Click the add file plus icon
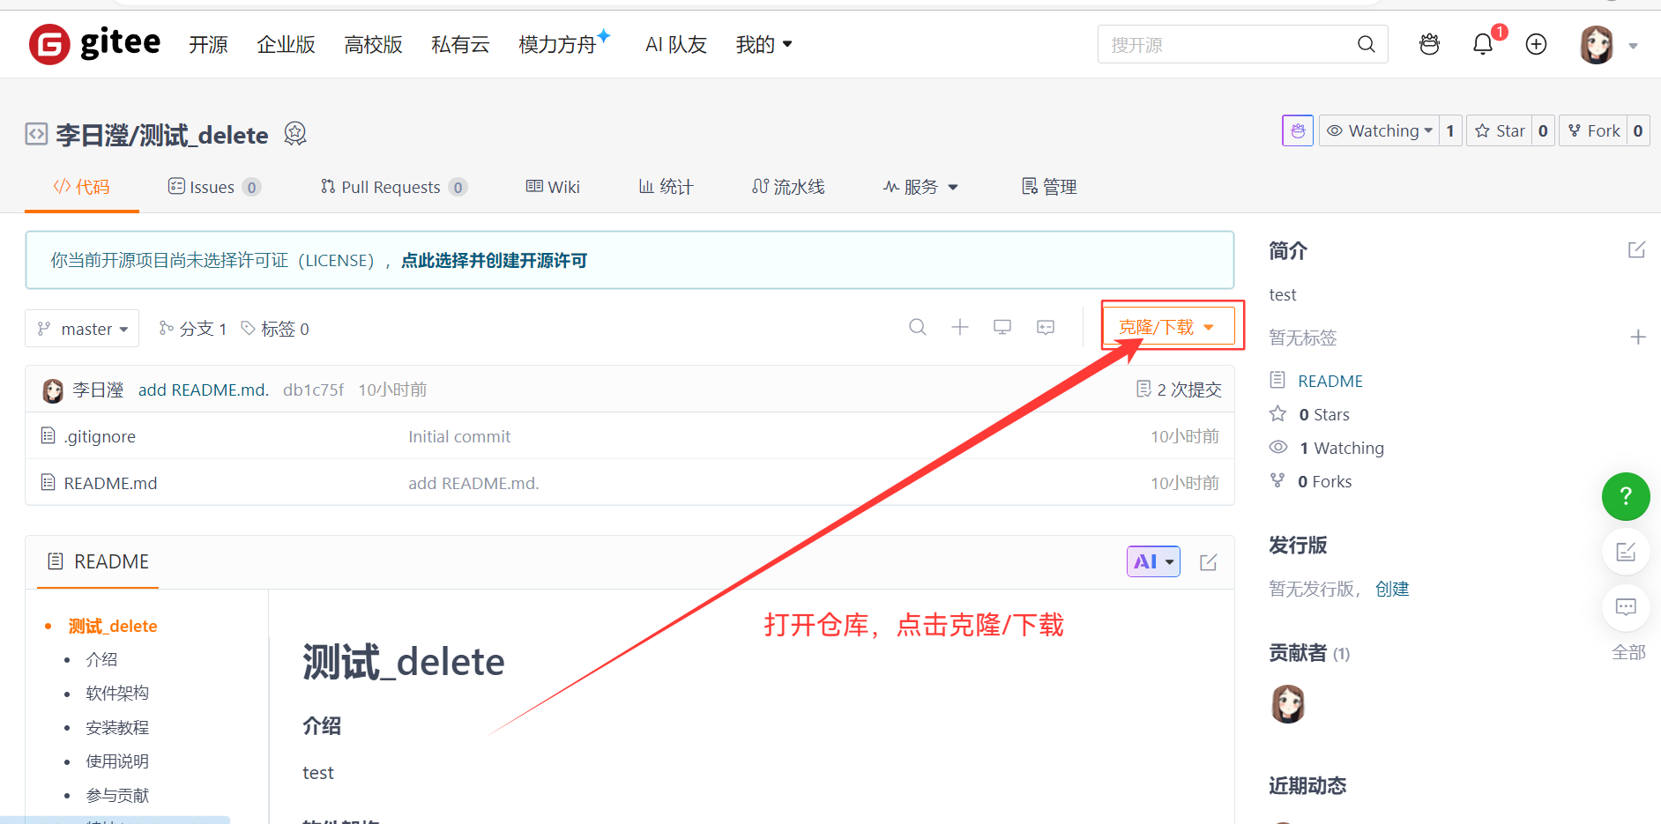Screen dimensions: 1661x824 point(960,327)
